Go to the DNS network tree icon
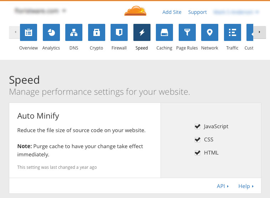 tap(74, 32)
